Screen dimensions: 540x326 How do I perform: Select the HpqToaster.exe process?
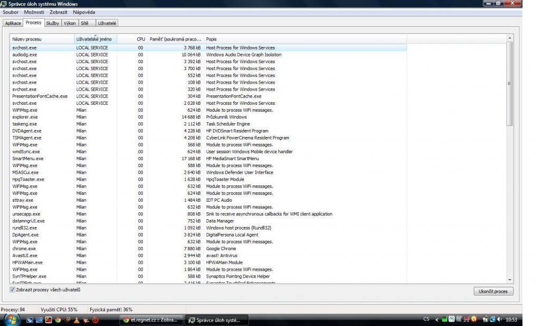click(x=208, y=179)
